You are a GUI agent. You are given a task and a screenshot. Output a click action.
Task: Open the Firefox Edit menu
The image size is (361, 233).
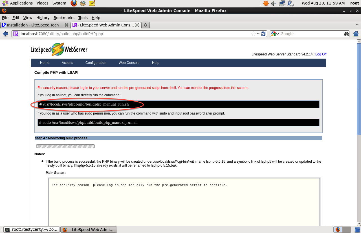pyautogui.click(x=16, y=18)
